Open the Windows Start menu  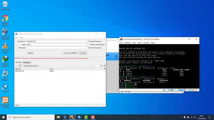3,117
